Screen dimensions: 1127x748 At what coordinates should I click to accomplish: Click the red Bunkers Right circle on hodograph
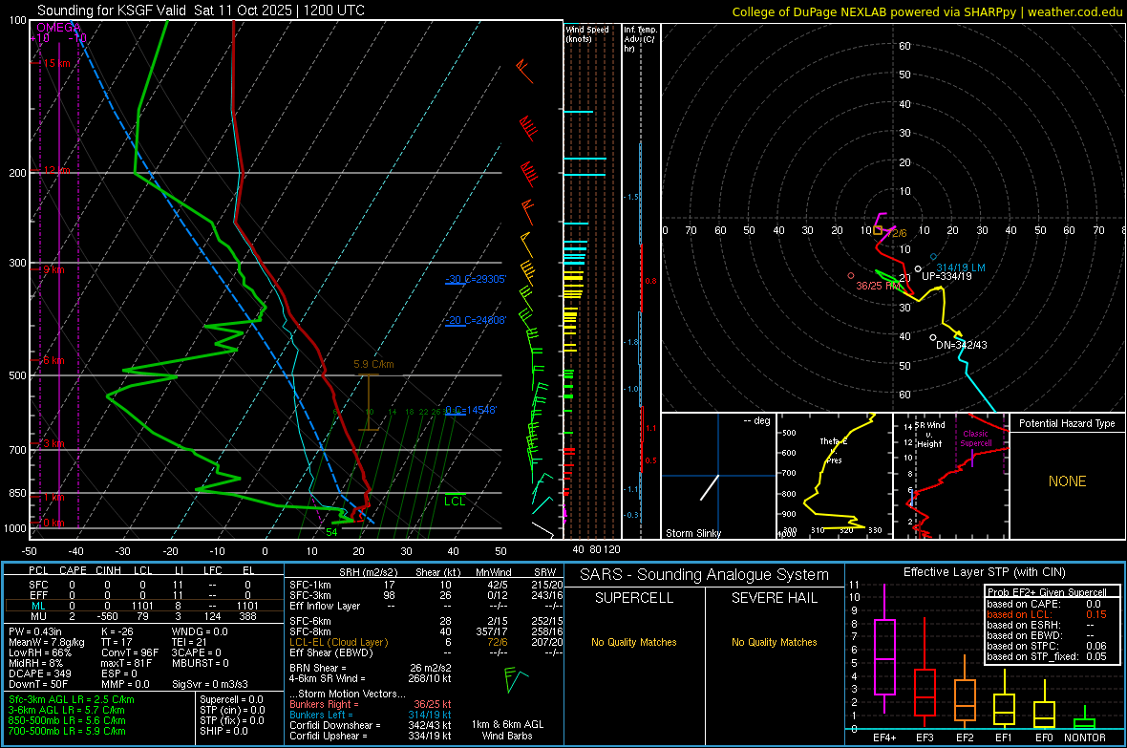[851, 275]
